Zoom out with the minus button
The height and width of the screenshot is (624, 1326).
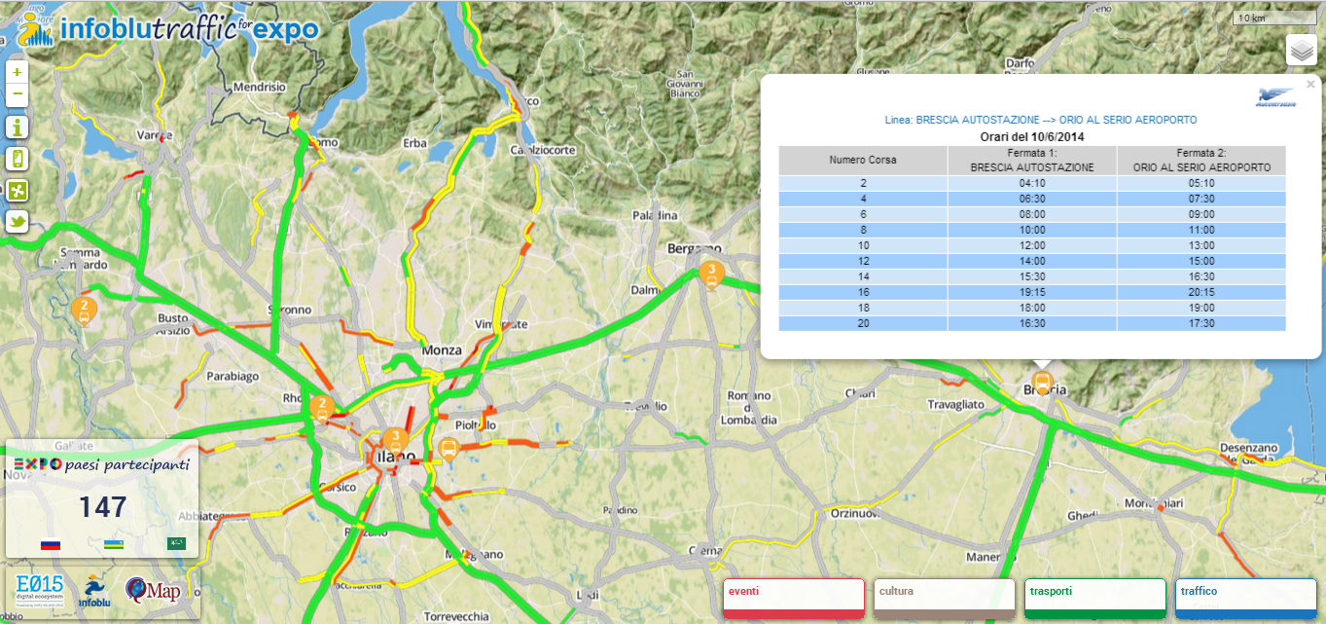pos(17,94)
